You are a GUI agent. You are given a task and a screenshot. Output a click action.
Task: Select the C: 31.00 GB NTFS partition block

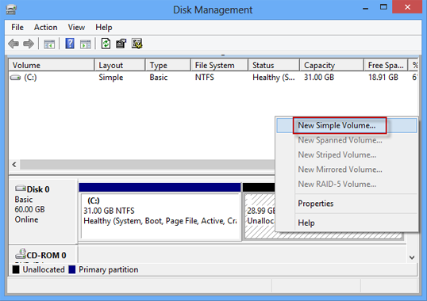pos(160,212)
